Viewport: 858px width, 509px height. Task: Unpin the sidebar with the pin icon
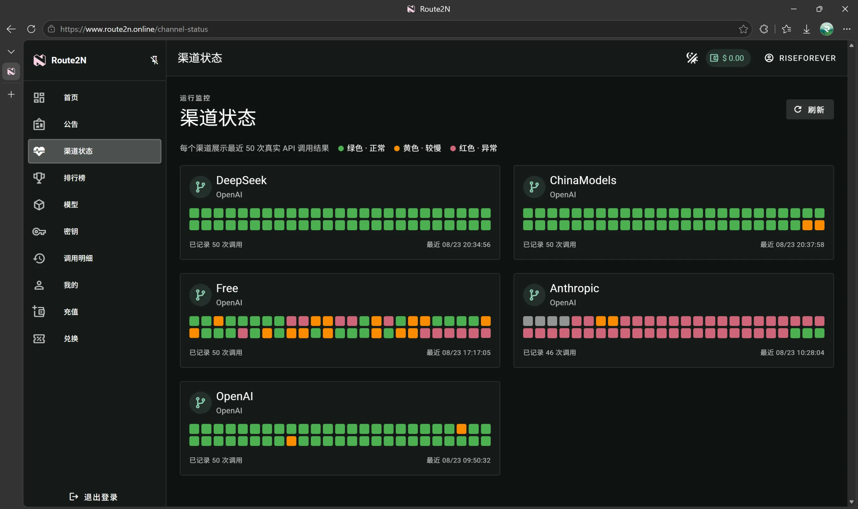tap(154, 60)
